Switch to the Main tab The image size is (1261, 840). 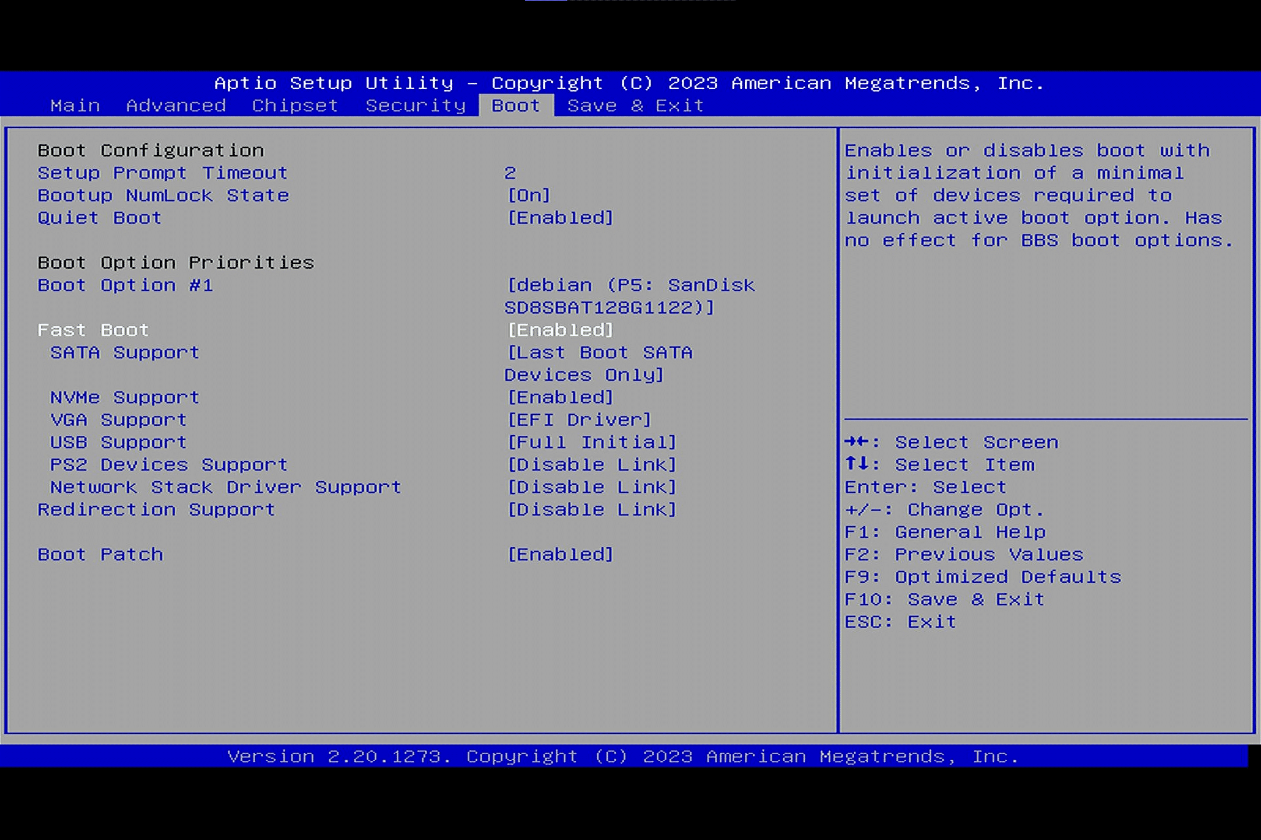tap(75, 105)
